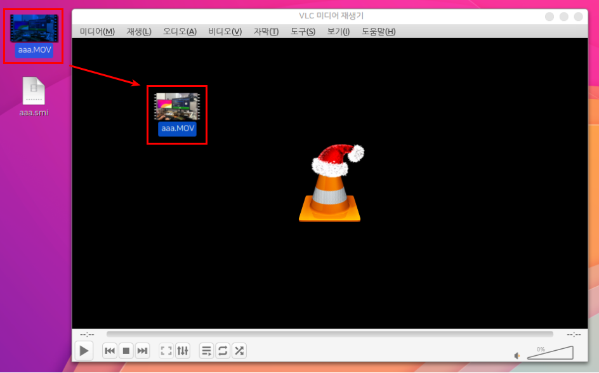
Task: Open the 도구(S) menu
Action: tap(303, 32)
